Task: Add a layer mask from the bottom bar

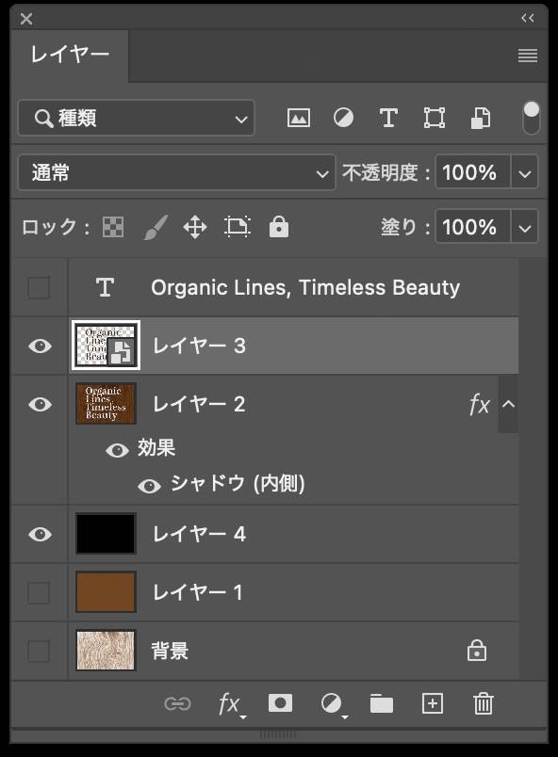Action: click(278, 703)
